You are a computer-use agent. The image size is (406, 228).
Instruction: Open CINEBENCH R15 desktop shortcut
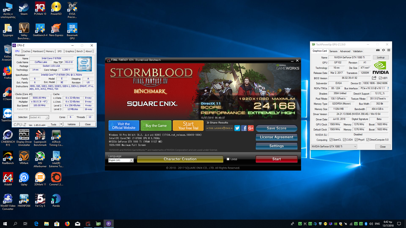click(8, 138)
